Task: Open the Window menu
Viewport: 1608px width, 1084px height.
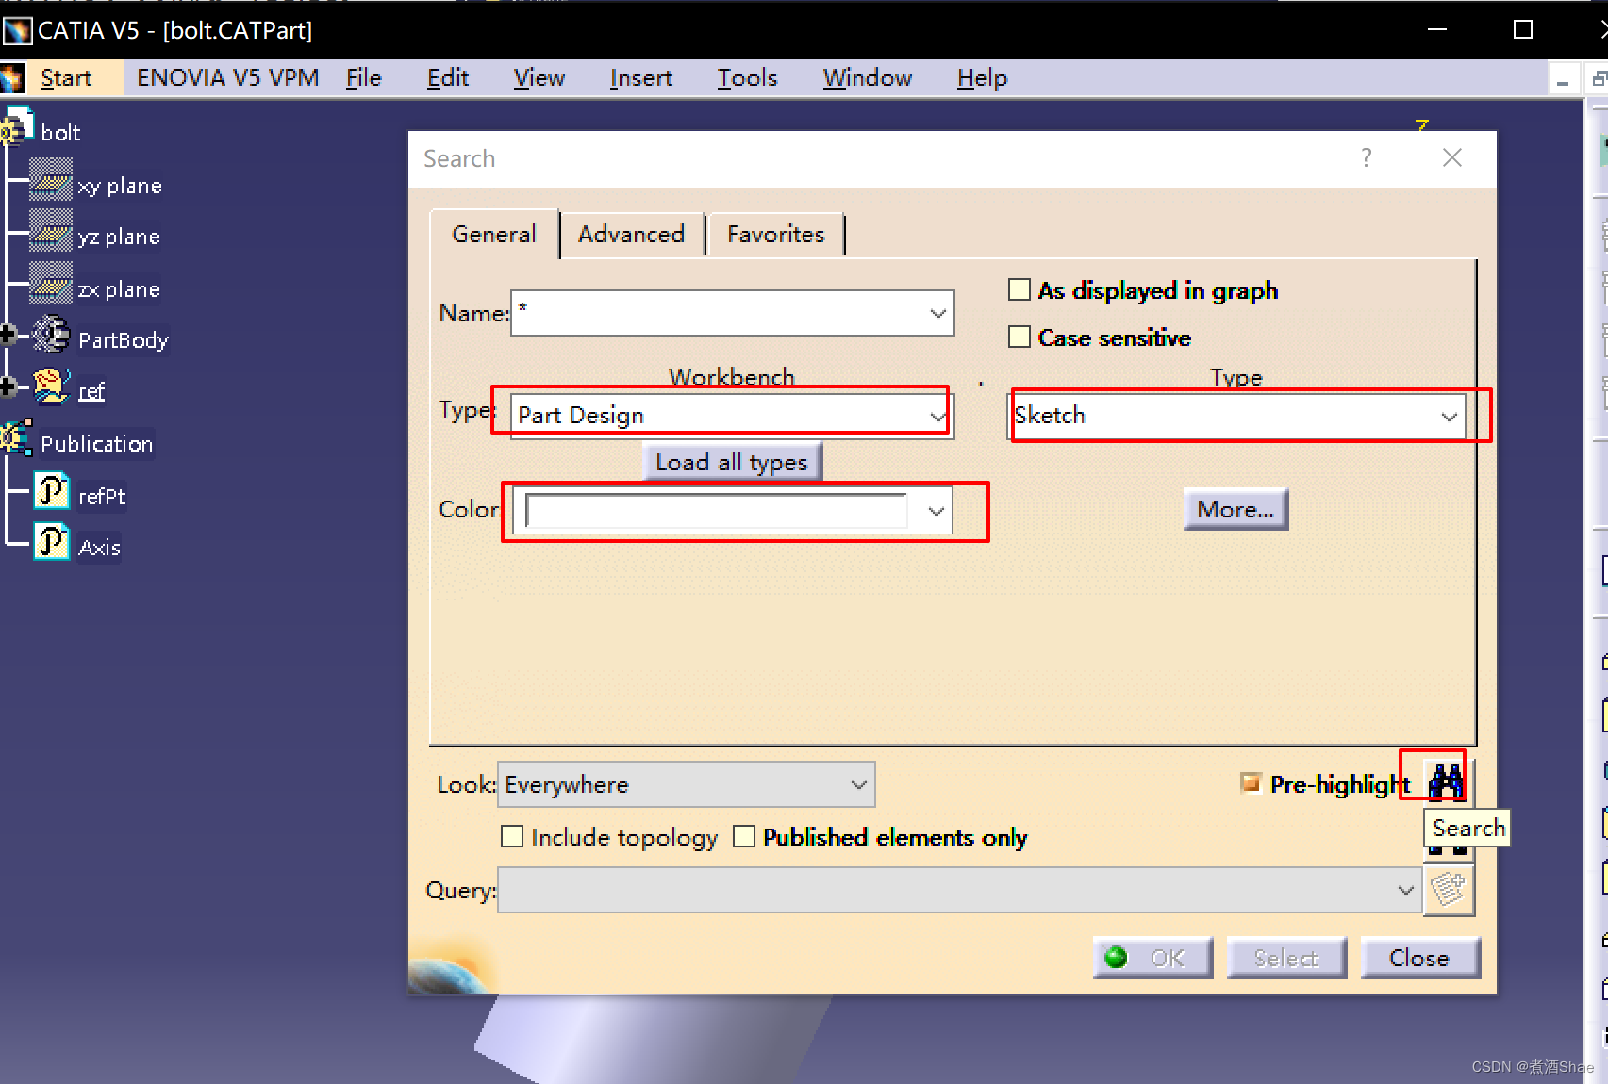Action: (868, 78)
